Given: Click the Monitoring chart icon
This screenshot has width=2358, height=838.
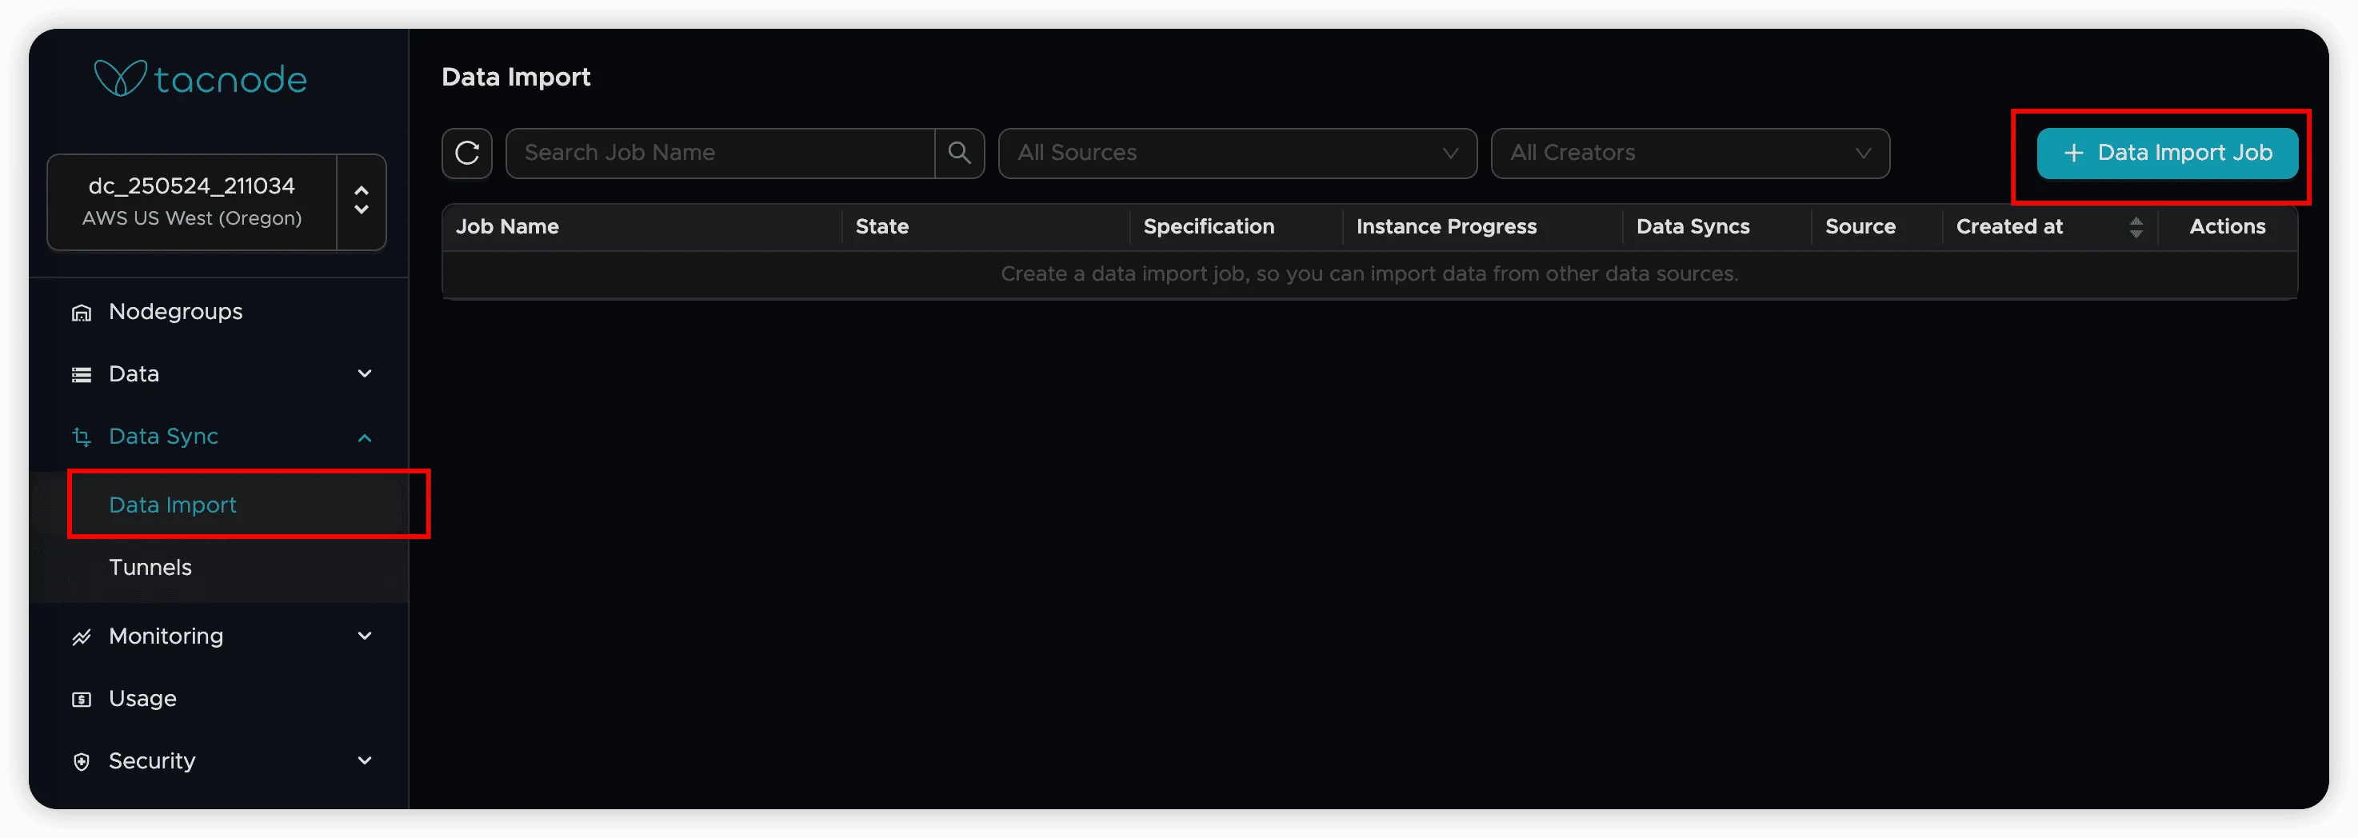Looking at the screenshot, I should pos(82,636).
